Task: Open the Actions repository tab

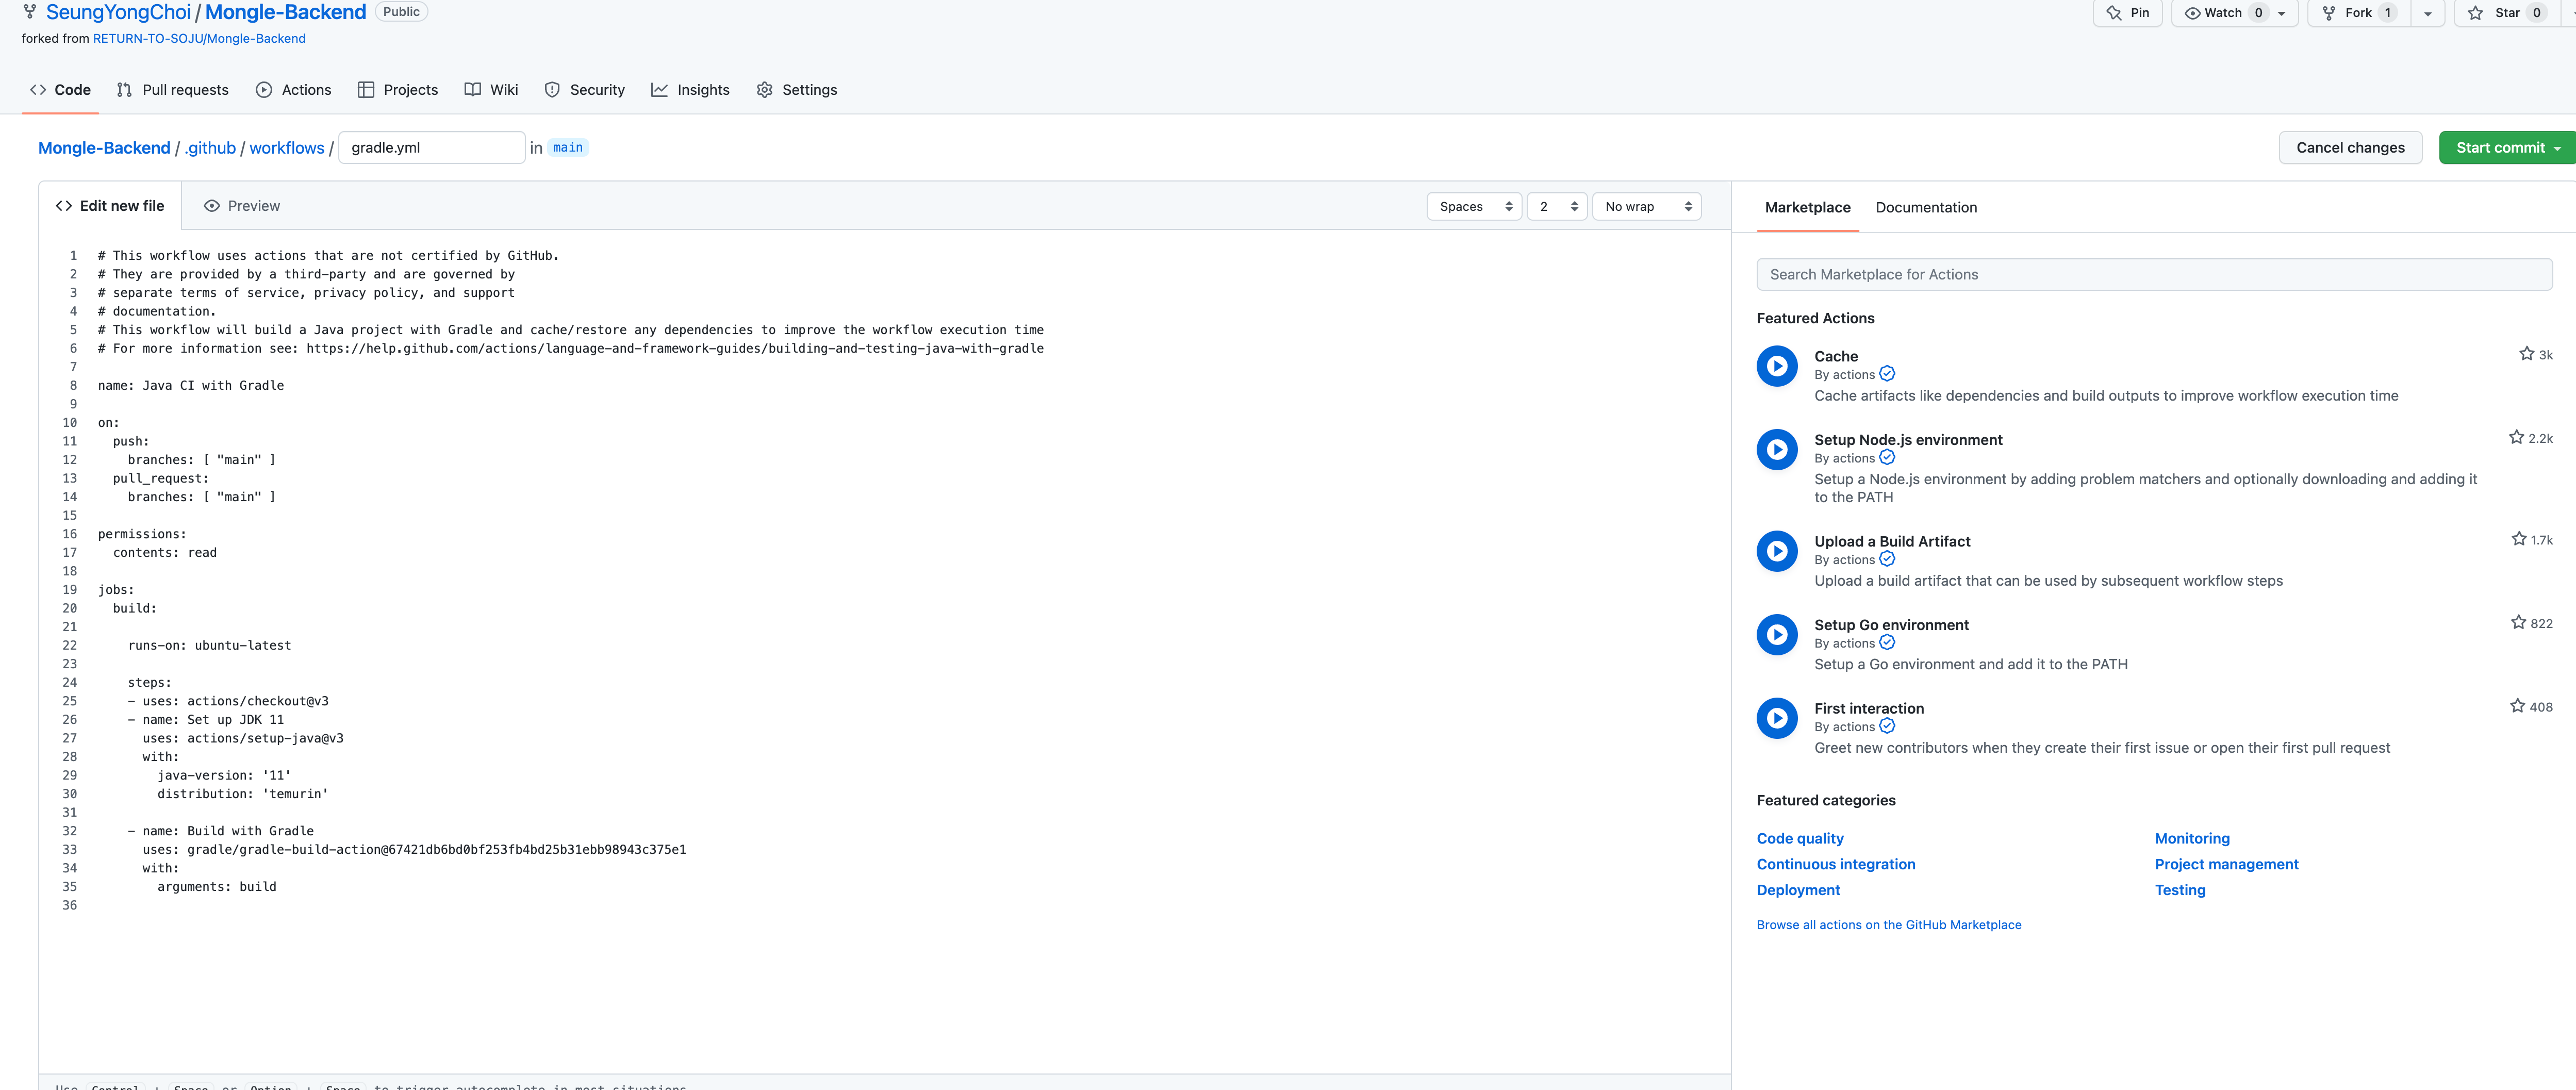Action: 293,90
